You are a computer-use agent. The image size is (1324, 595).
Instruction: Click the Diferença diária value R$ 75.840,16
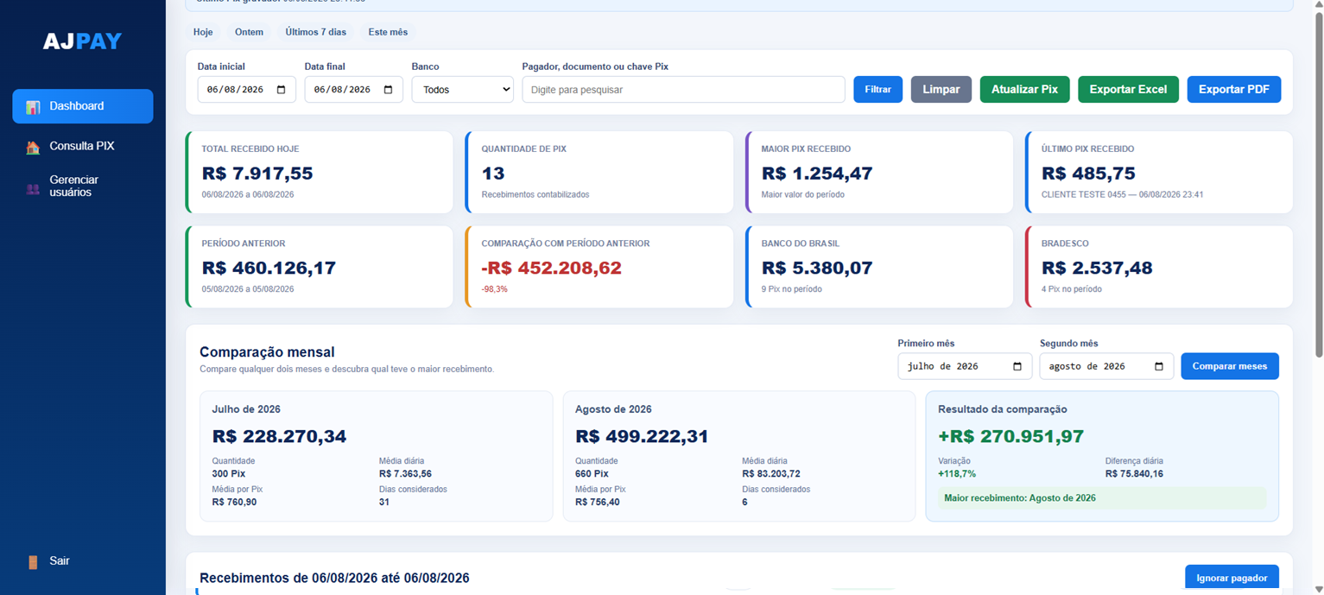coord(1134,474)
